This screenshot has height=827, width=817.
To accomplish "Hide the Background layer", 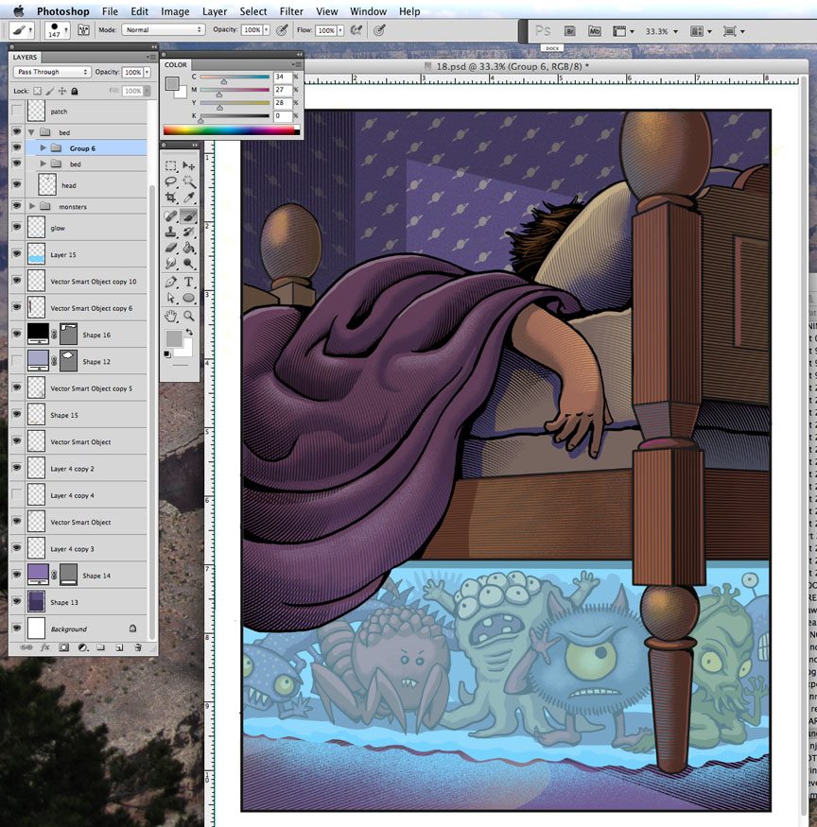I will coord(17,628).
